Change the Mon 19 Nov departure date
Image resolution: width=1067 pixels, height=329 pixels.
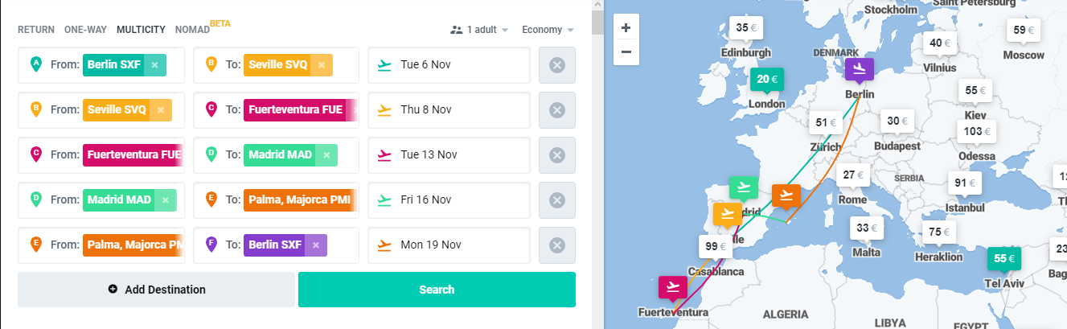[x=449, y=245]
